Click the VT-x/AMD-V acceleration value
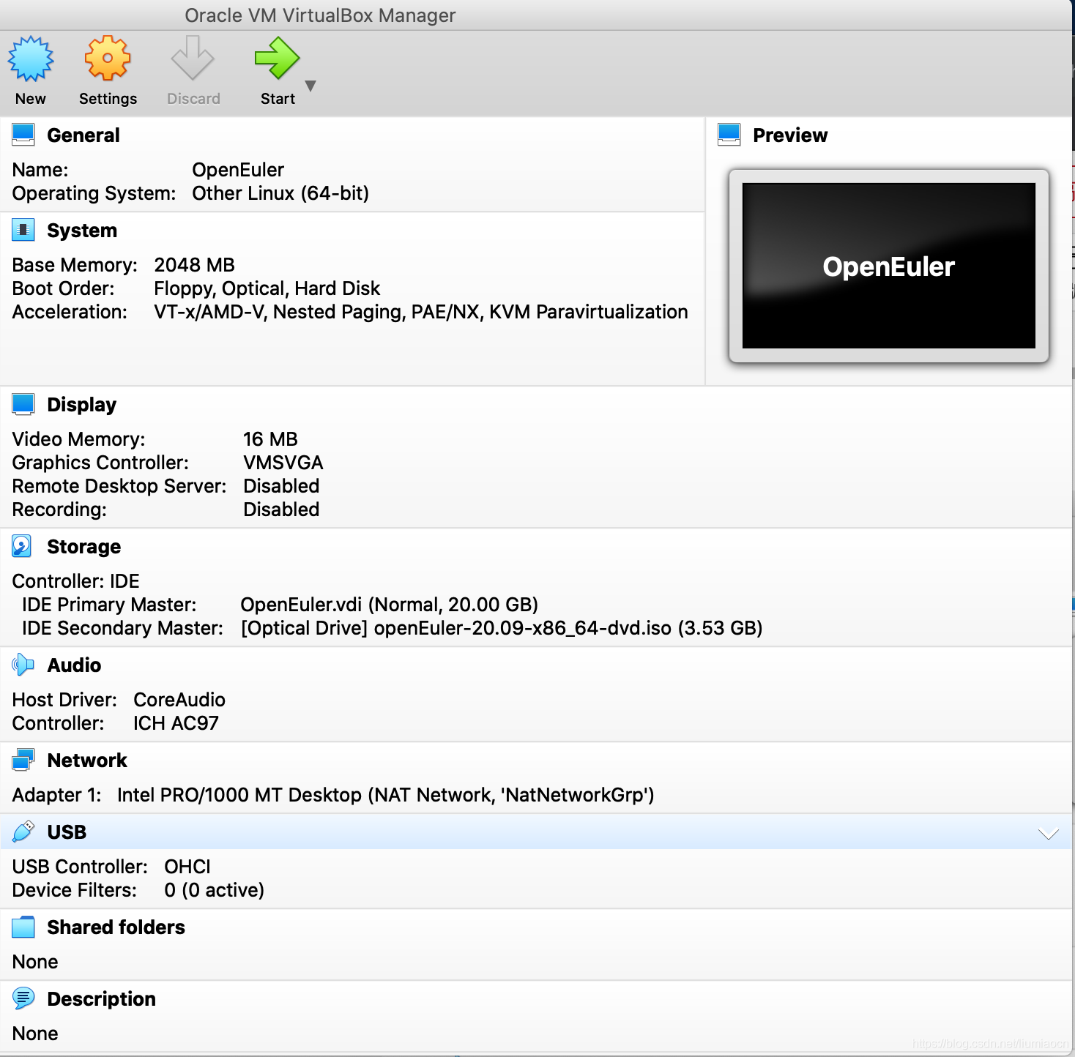The height and width of the screenshot is (1057, 1075). point(421,312)
